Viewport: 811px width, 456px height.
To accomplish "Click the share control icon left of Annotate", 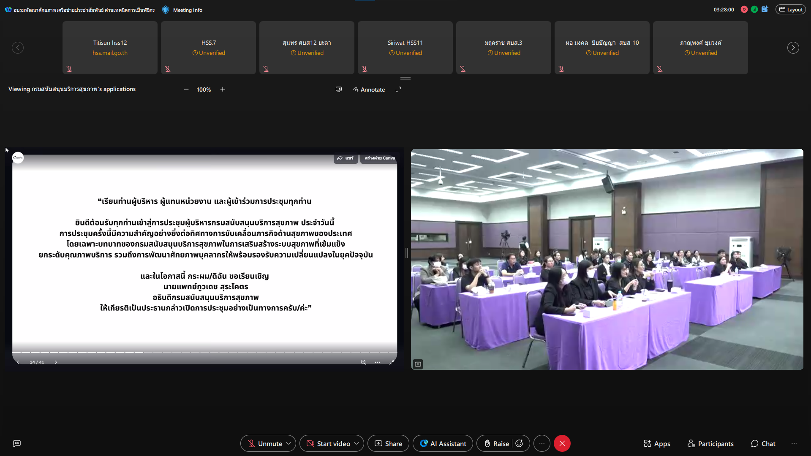I will pos(339,90).
